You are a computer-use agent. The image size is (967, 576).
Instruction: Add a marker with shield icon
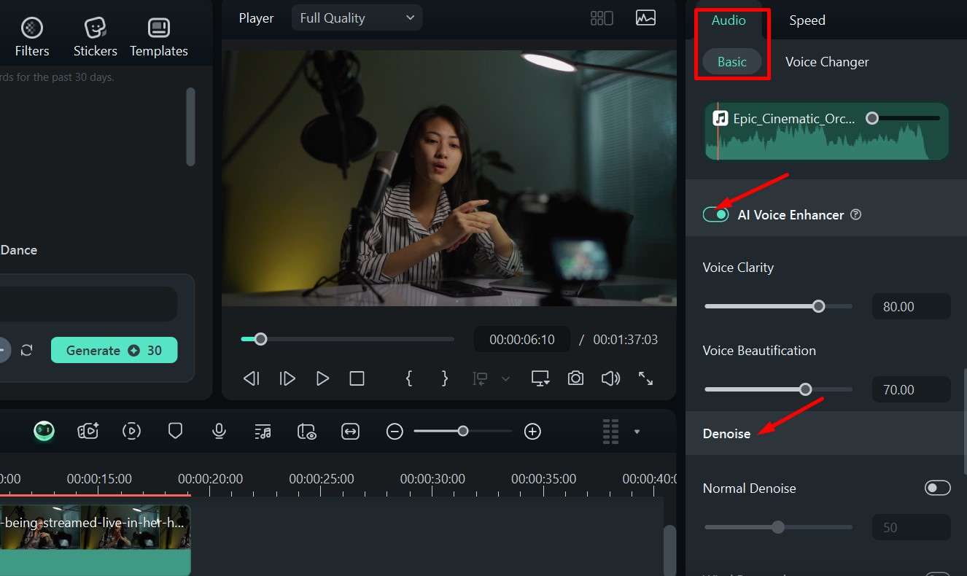175,431
